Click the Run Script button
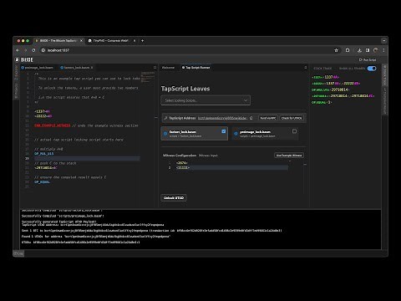401x301 pixels. point(368,59)
